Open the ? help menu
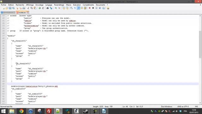Image resolution: width=202 pixels, height=114 pixels. pyautogui.click(x=107, y=5)
